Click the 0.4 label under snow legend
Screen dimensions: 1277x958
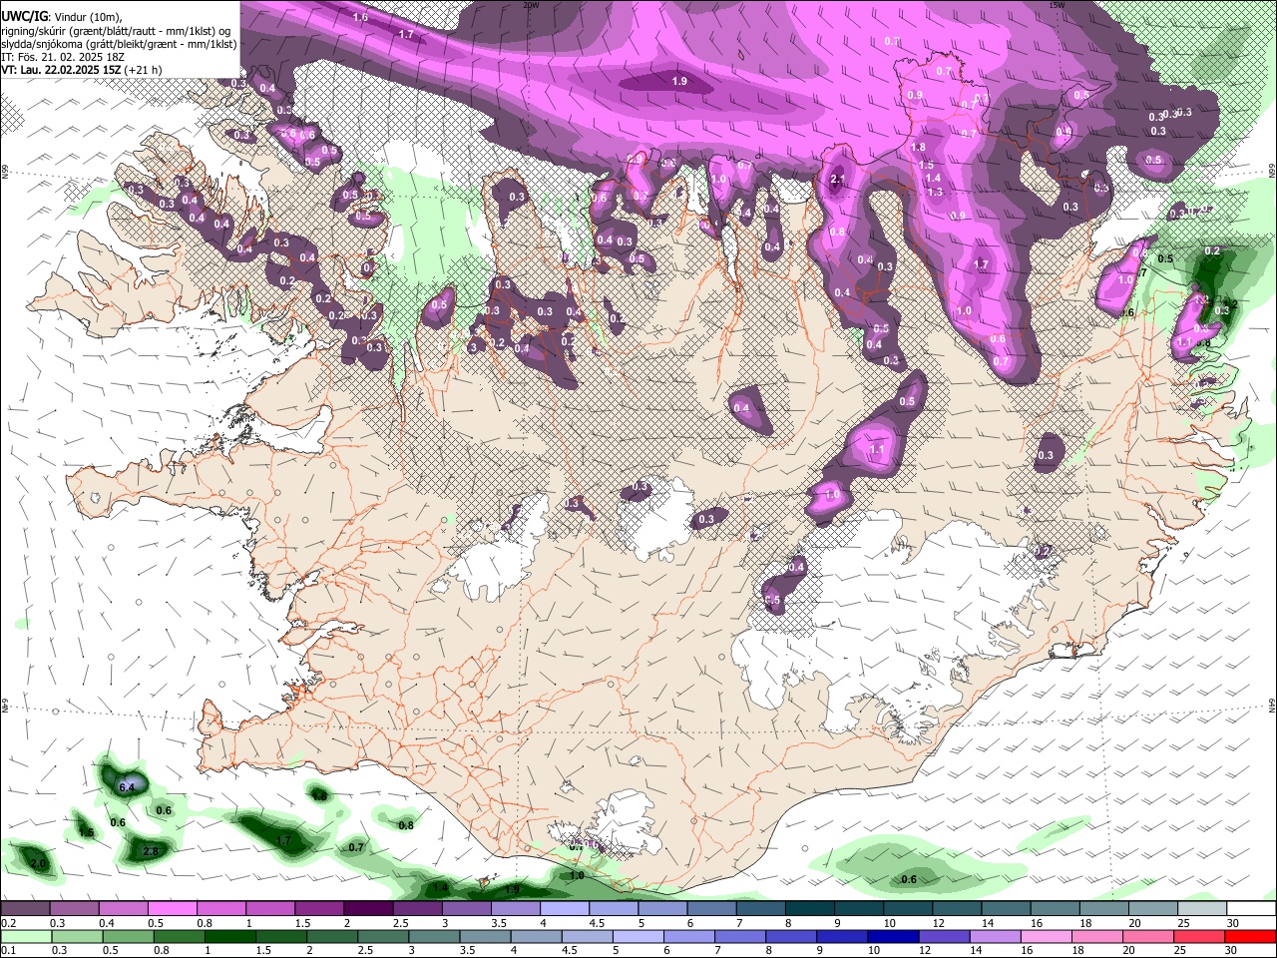[x=107, y=923]
